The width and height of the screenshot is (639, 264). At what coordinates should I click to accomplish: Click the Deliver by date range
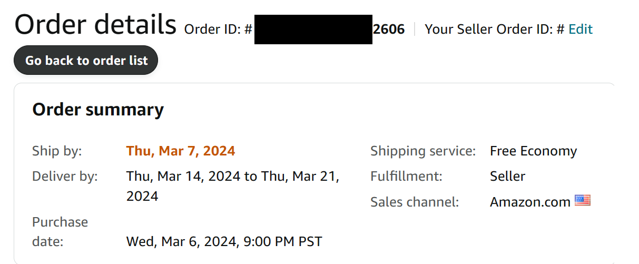(x=233, y=186)
